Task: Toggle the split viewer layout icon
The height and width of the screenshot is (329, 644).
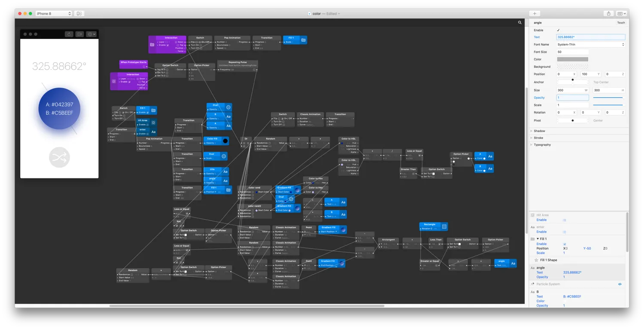Action: [x=79, y=14]
